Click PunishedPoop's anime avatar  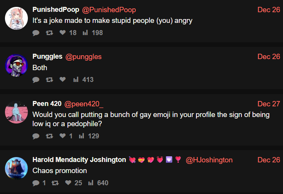click(x=16, y=18)
